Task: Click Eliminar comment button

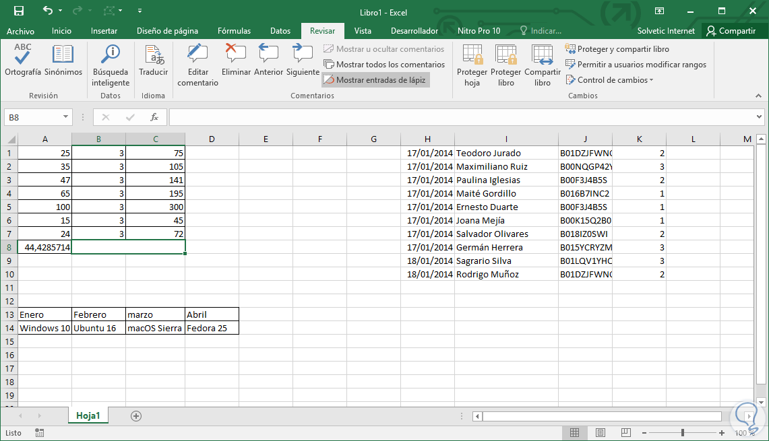Action: point(236,60)
